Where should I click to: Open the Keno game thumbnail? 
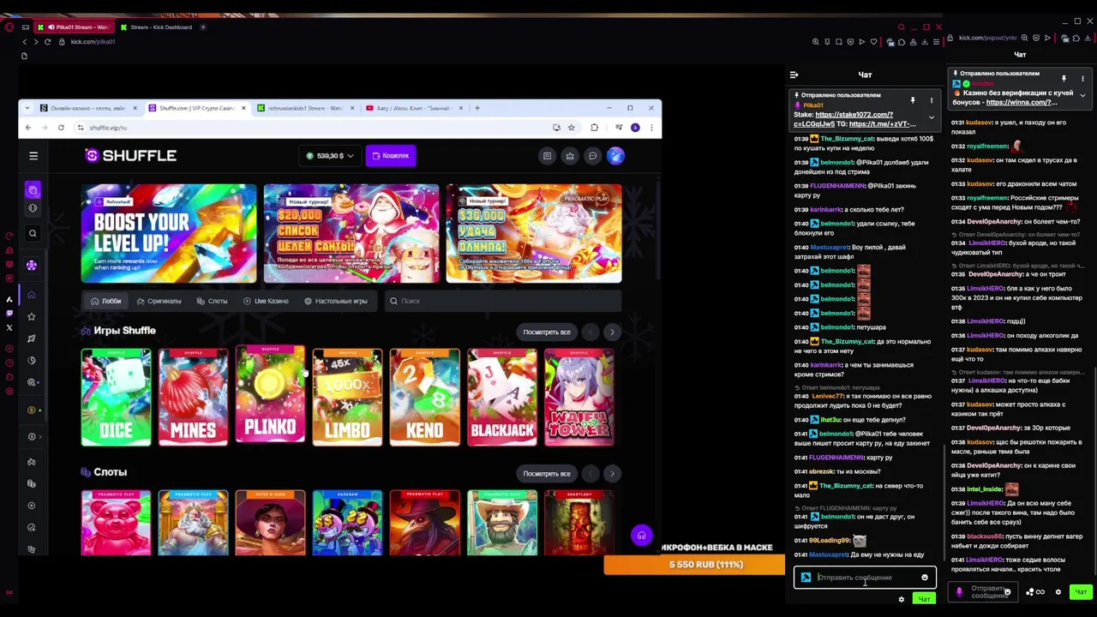[x=424, y=398]
